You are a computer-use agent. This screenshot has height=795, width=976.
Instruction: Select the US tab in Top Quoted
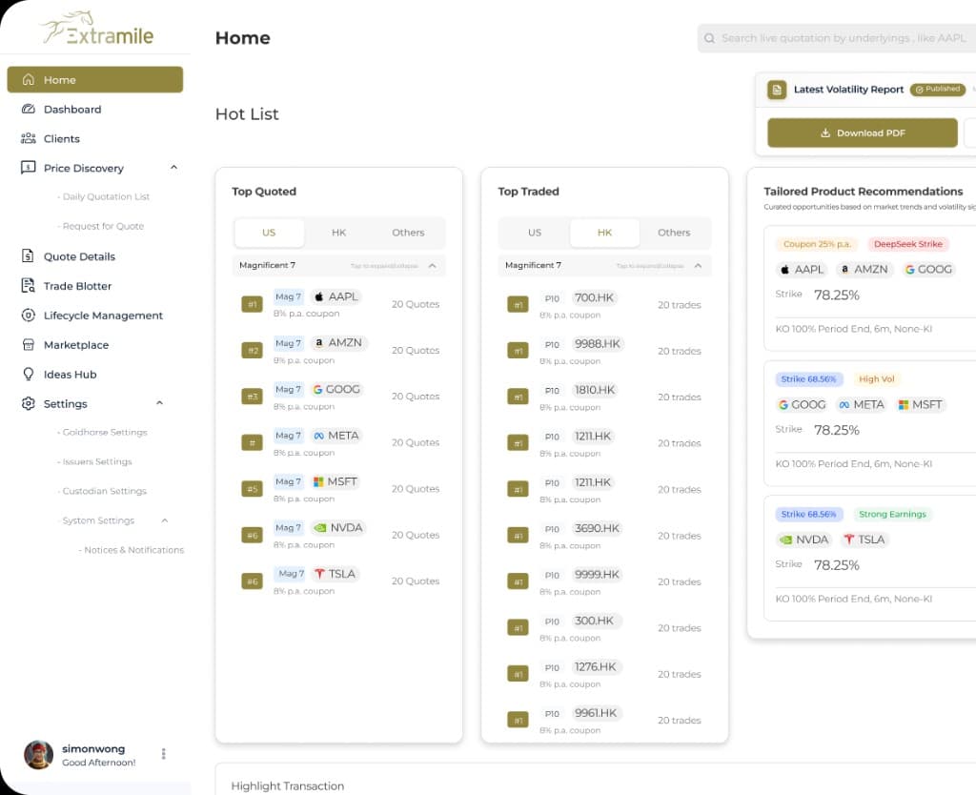pos(269,233)
